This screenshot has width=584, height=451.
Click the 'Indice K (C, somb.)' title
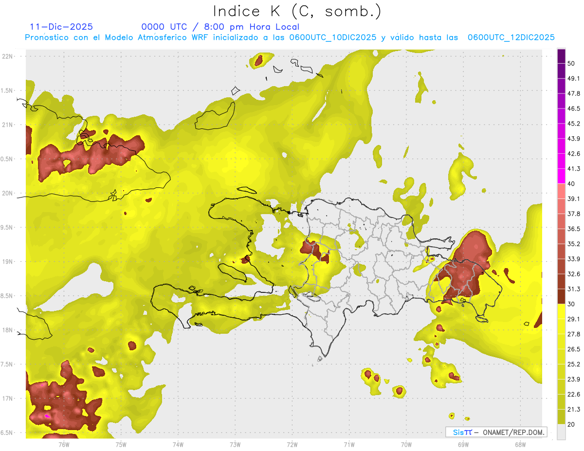pyautogui.click(x=297, y=11)
